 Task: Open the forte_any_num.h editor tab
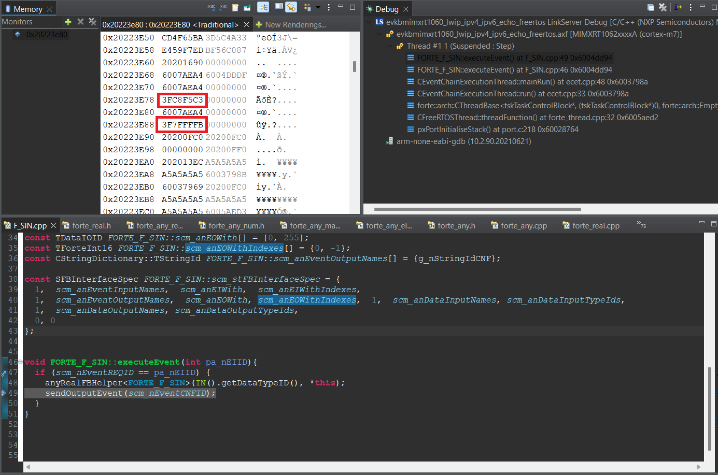[231, 226]
